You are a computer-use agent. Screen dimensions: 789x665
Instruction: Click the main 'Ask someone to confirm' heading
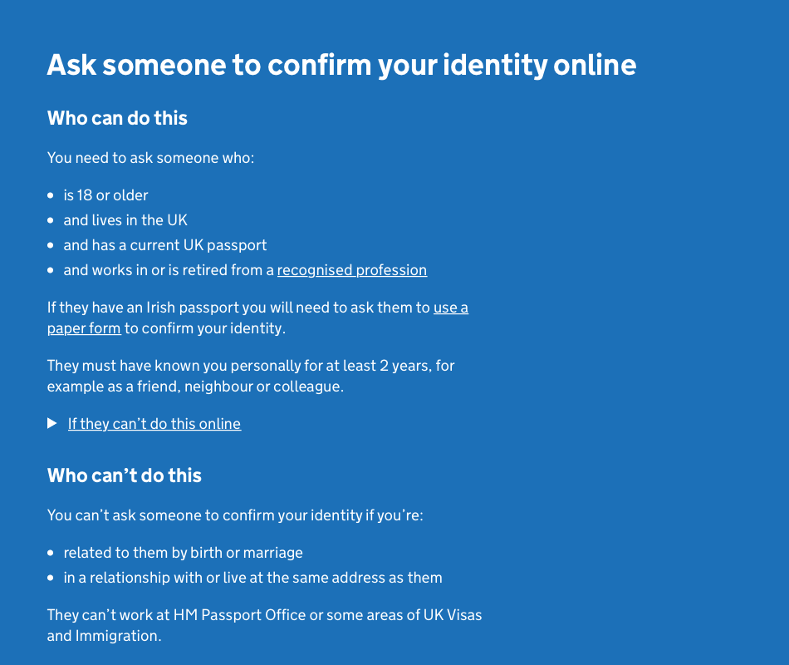(x=341, y=65)
